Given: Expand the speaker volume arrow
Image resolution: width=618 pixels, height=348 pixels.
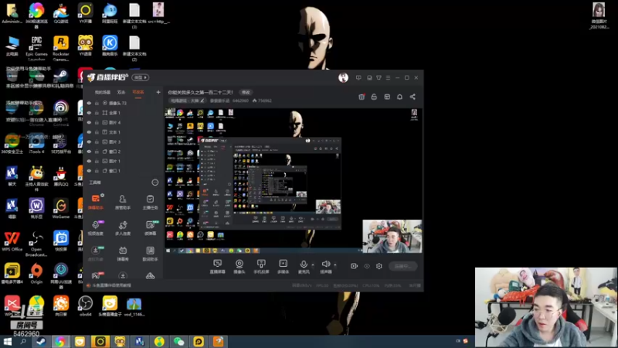Looking at the screenshot, I should tap(335, 264).
